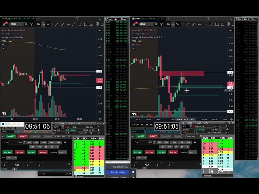259x194 pixels.
Task: Select the long position tool in OLOX chart
Action: 97,24
